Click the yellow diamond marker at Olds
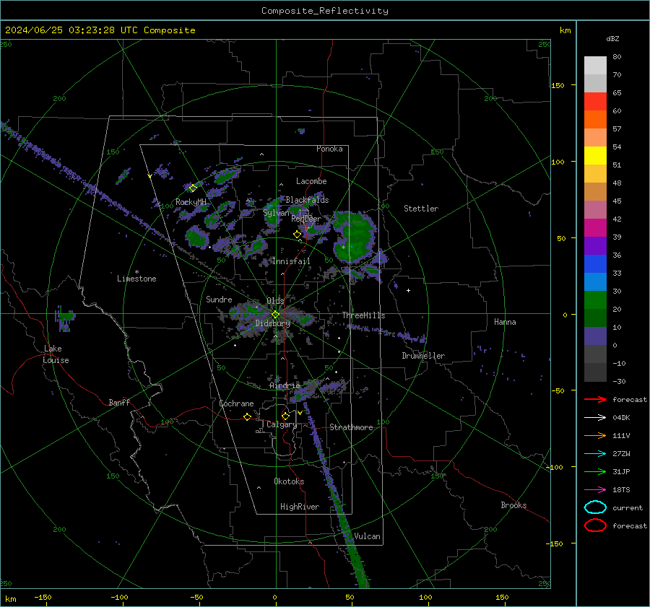The height and width of the screenshot is (607, 650). [x=275, y=315]
